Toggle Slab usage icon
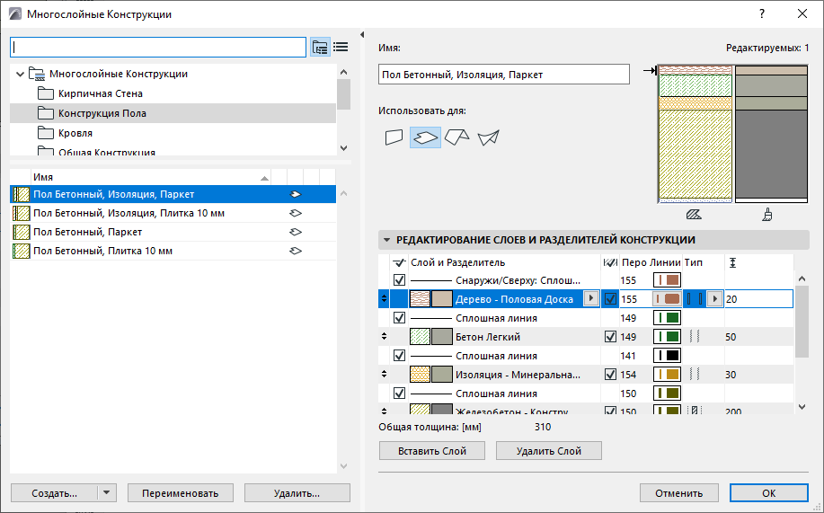This screenshot has width=824, height=513. [425, 137]
